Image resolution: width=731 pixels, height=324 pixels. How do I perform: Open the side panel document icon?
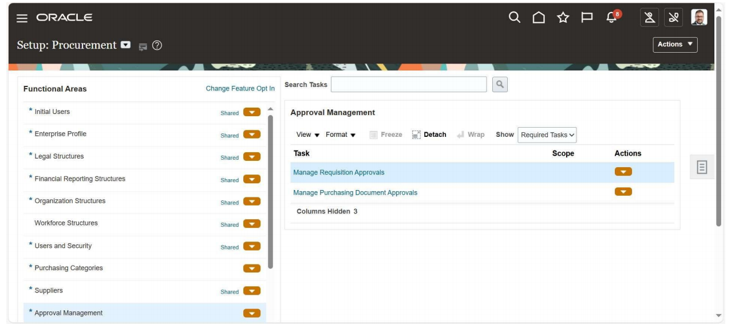702,167
